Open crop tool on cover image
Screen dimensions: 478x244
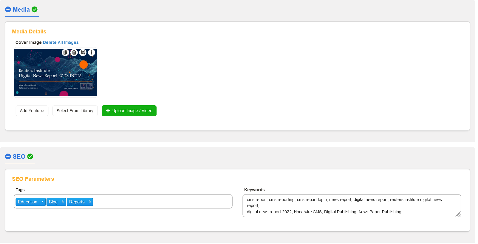83,52
